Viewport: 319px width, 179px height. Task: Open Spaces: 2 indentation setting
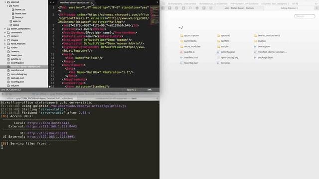click(x=132, y=89)
